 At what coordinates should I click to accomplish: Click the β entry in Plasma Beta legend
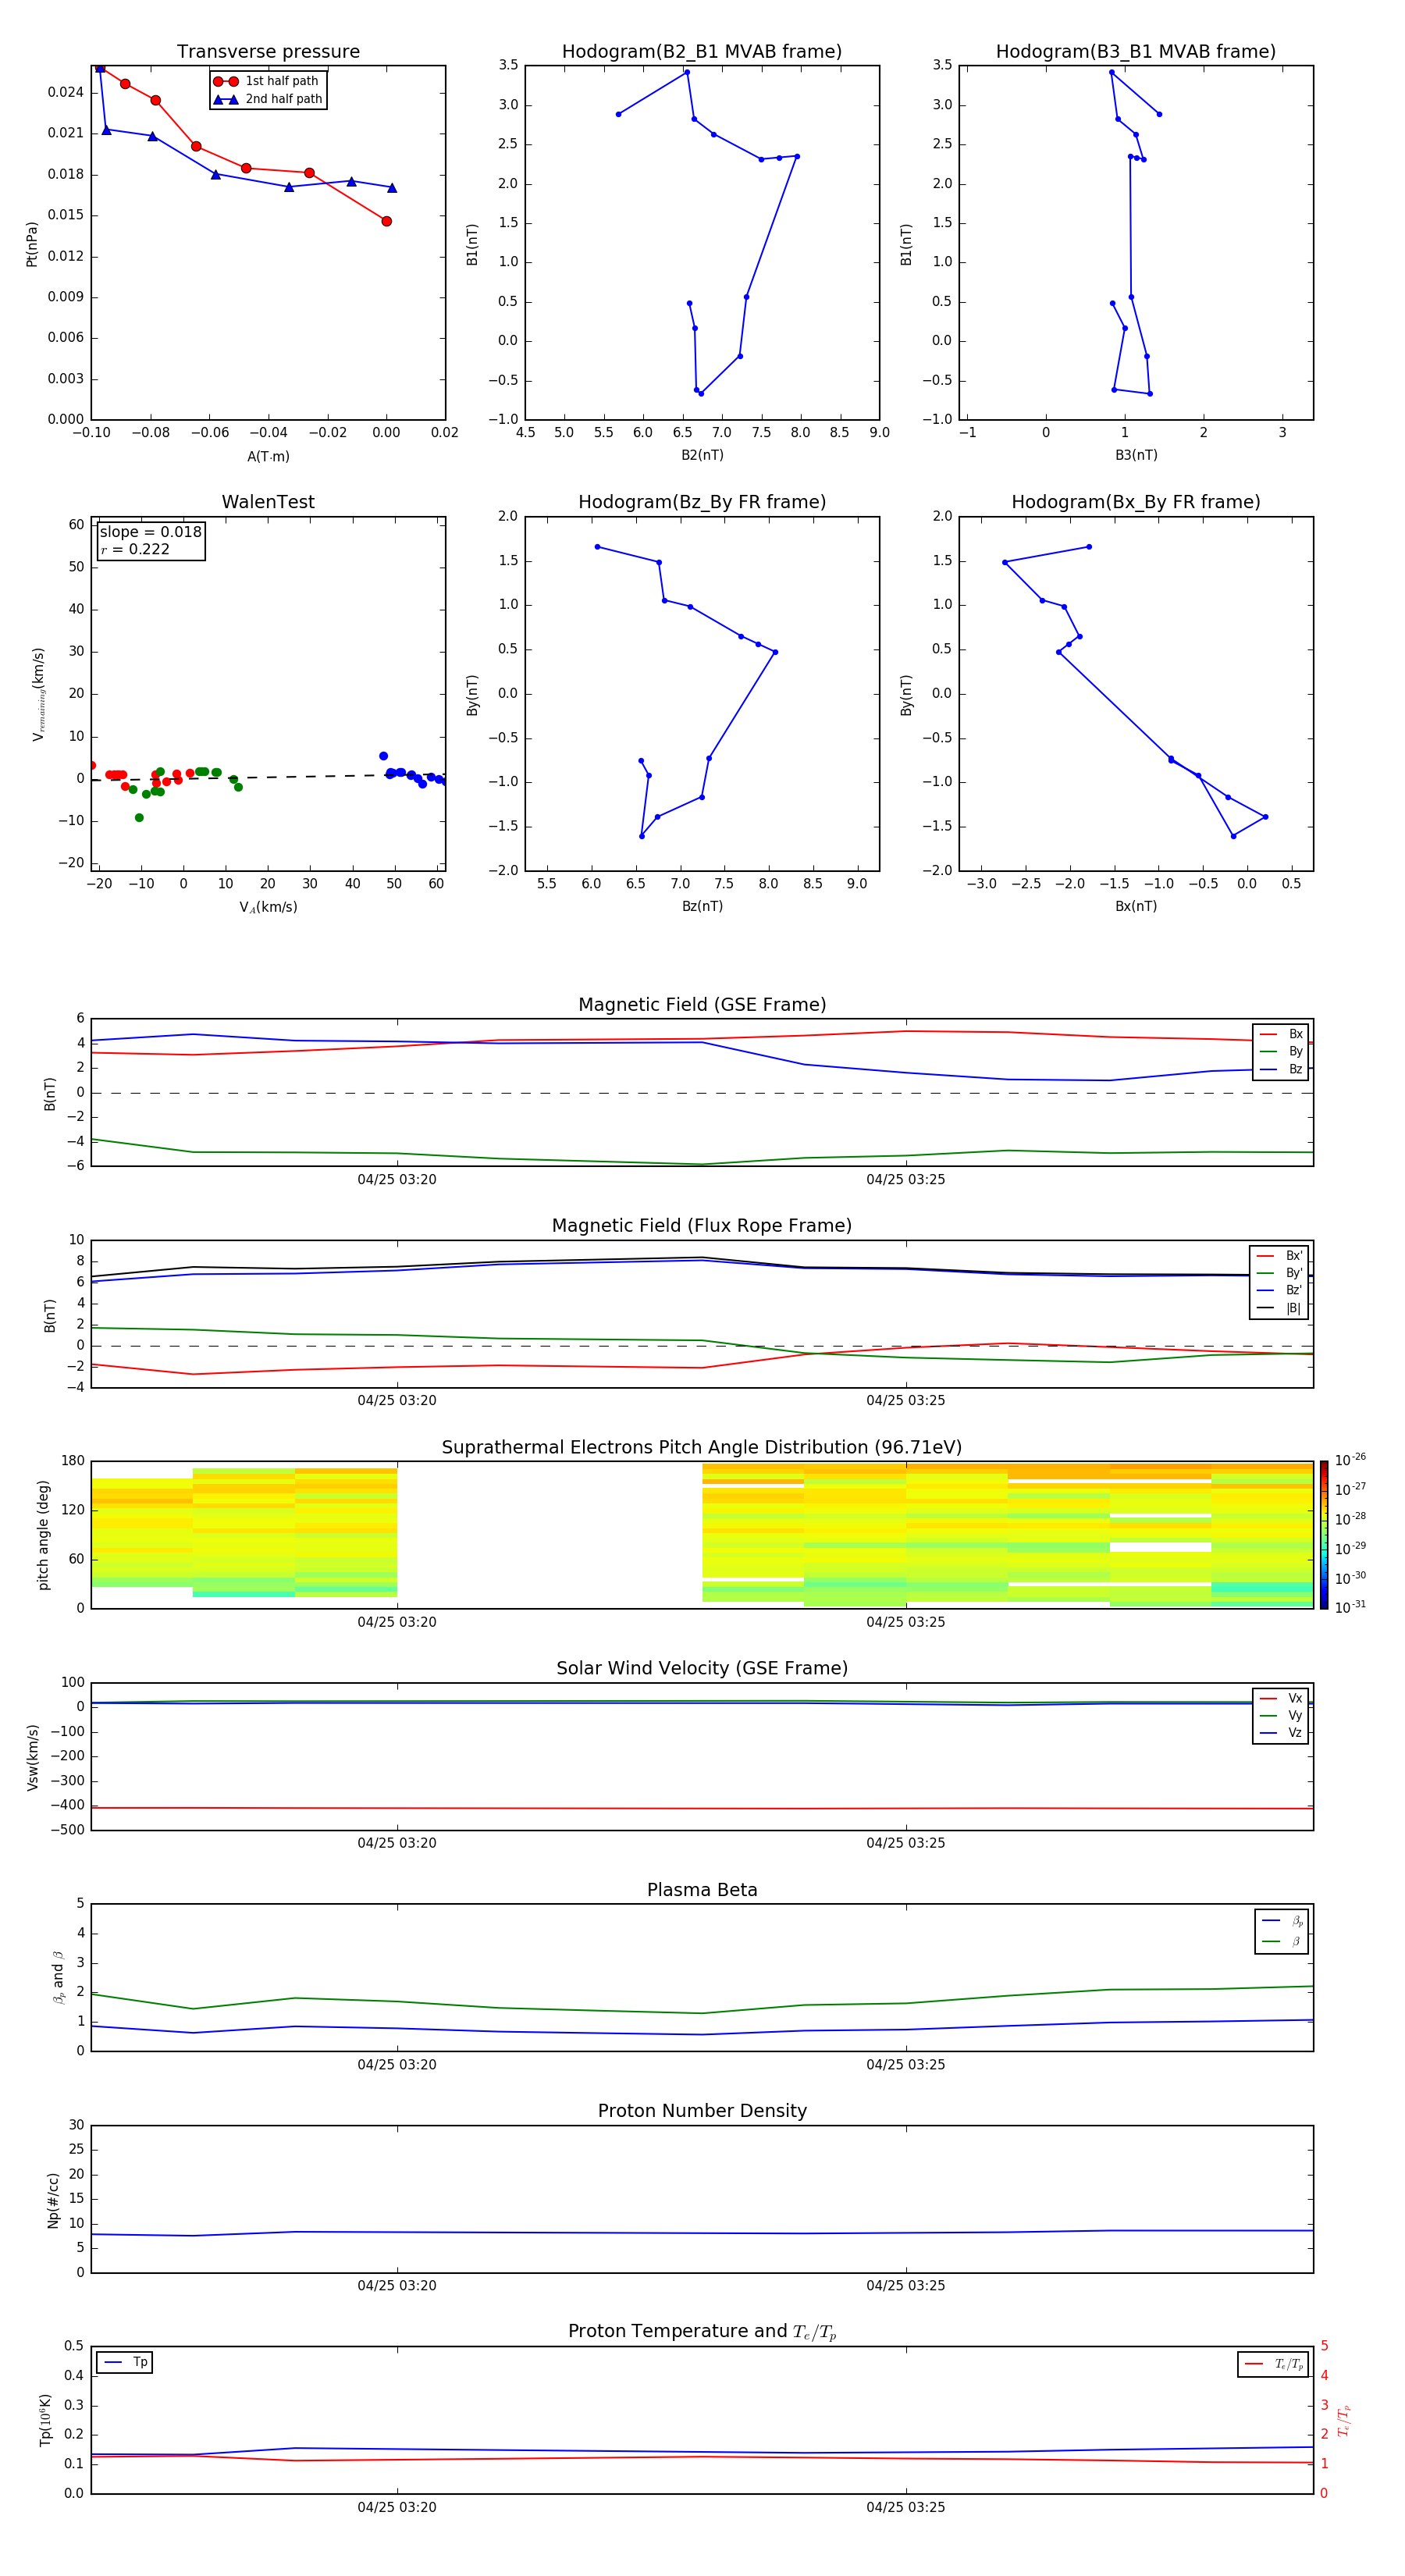(x=1282, y=1942)
